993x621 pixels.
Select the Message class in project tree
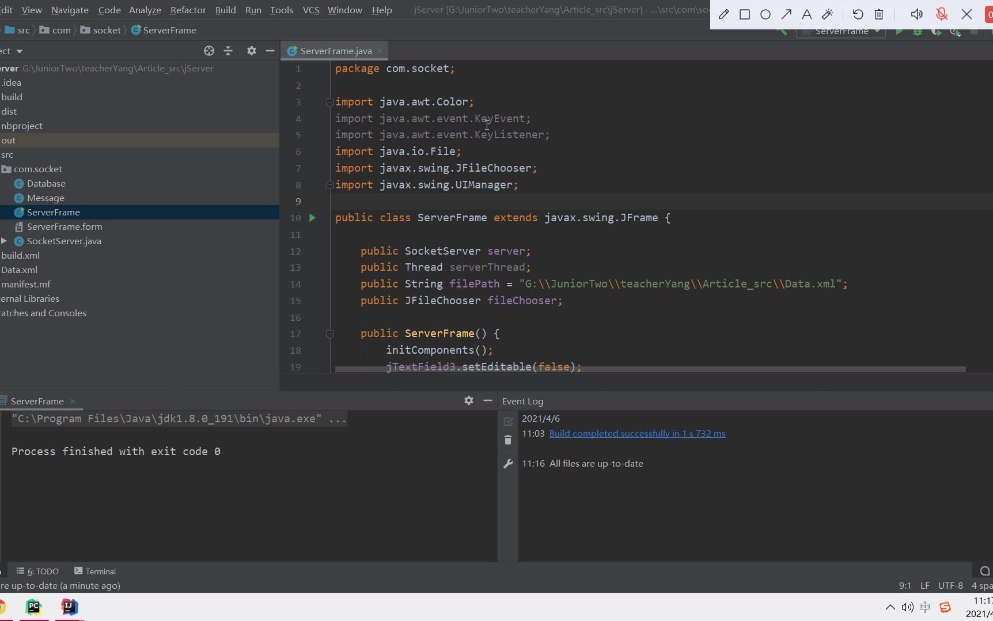46,198
